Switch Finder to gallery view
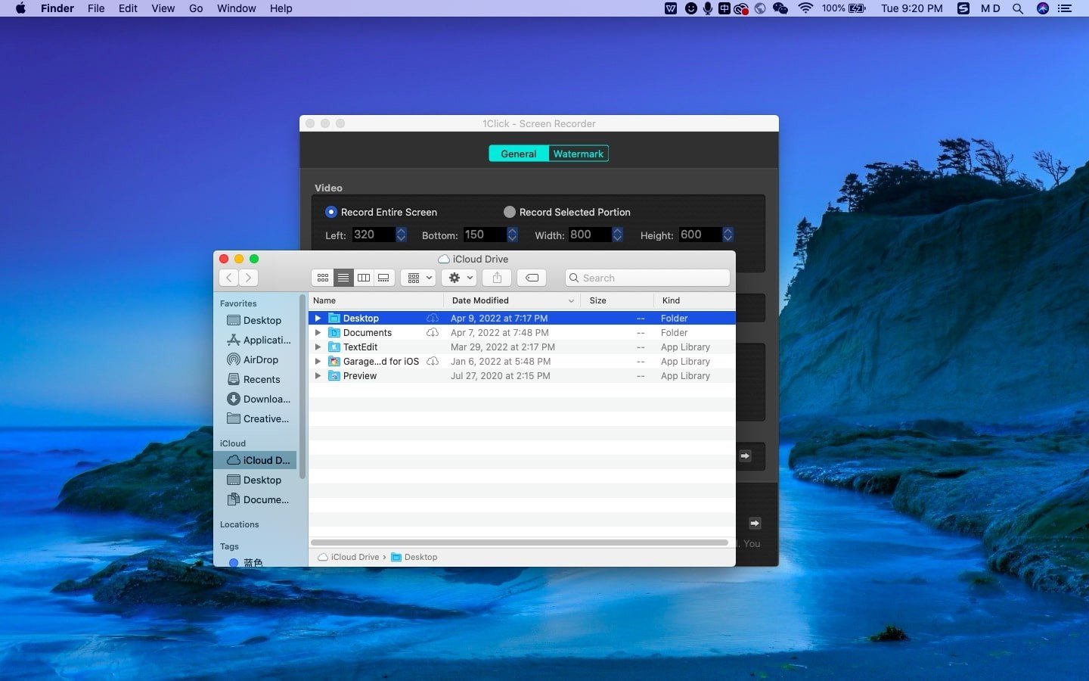Screen dimensions: 1089x681 tap(384, 278)
